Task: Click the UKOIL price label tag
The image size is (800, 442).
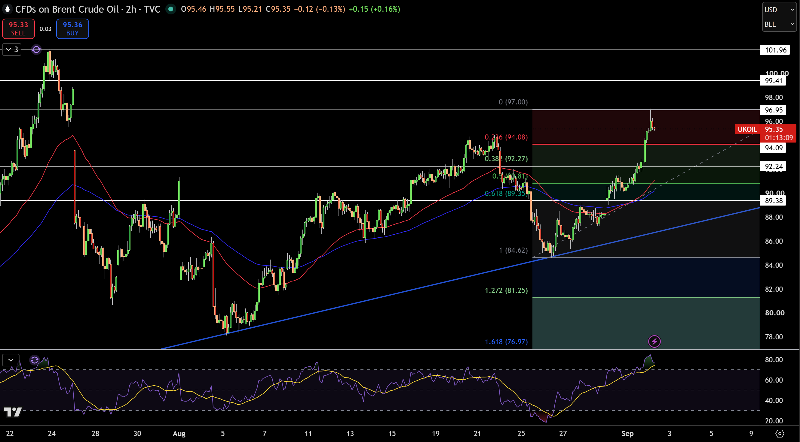Action: [x=747, y=129]
